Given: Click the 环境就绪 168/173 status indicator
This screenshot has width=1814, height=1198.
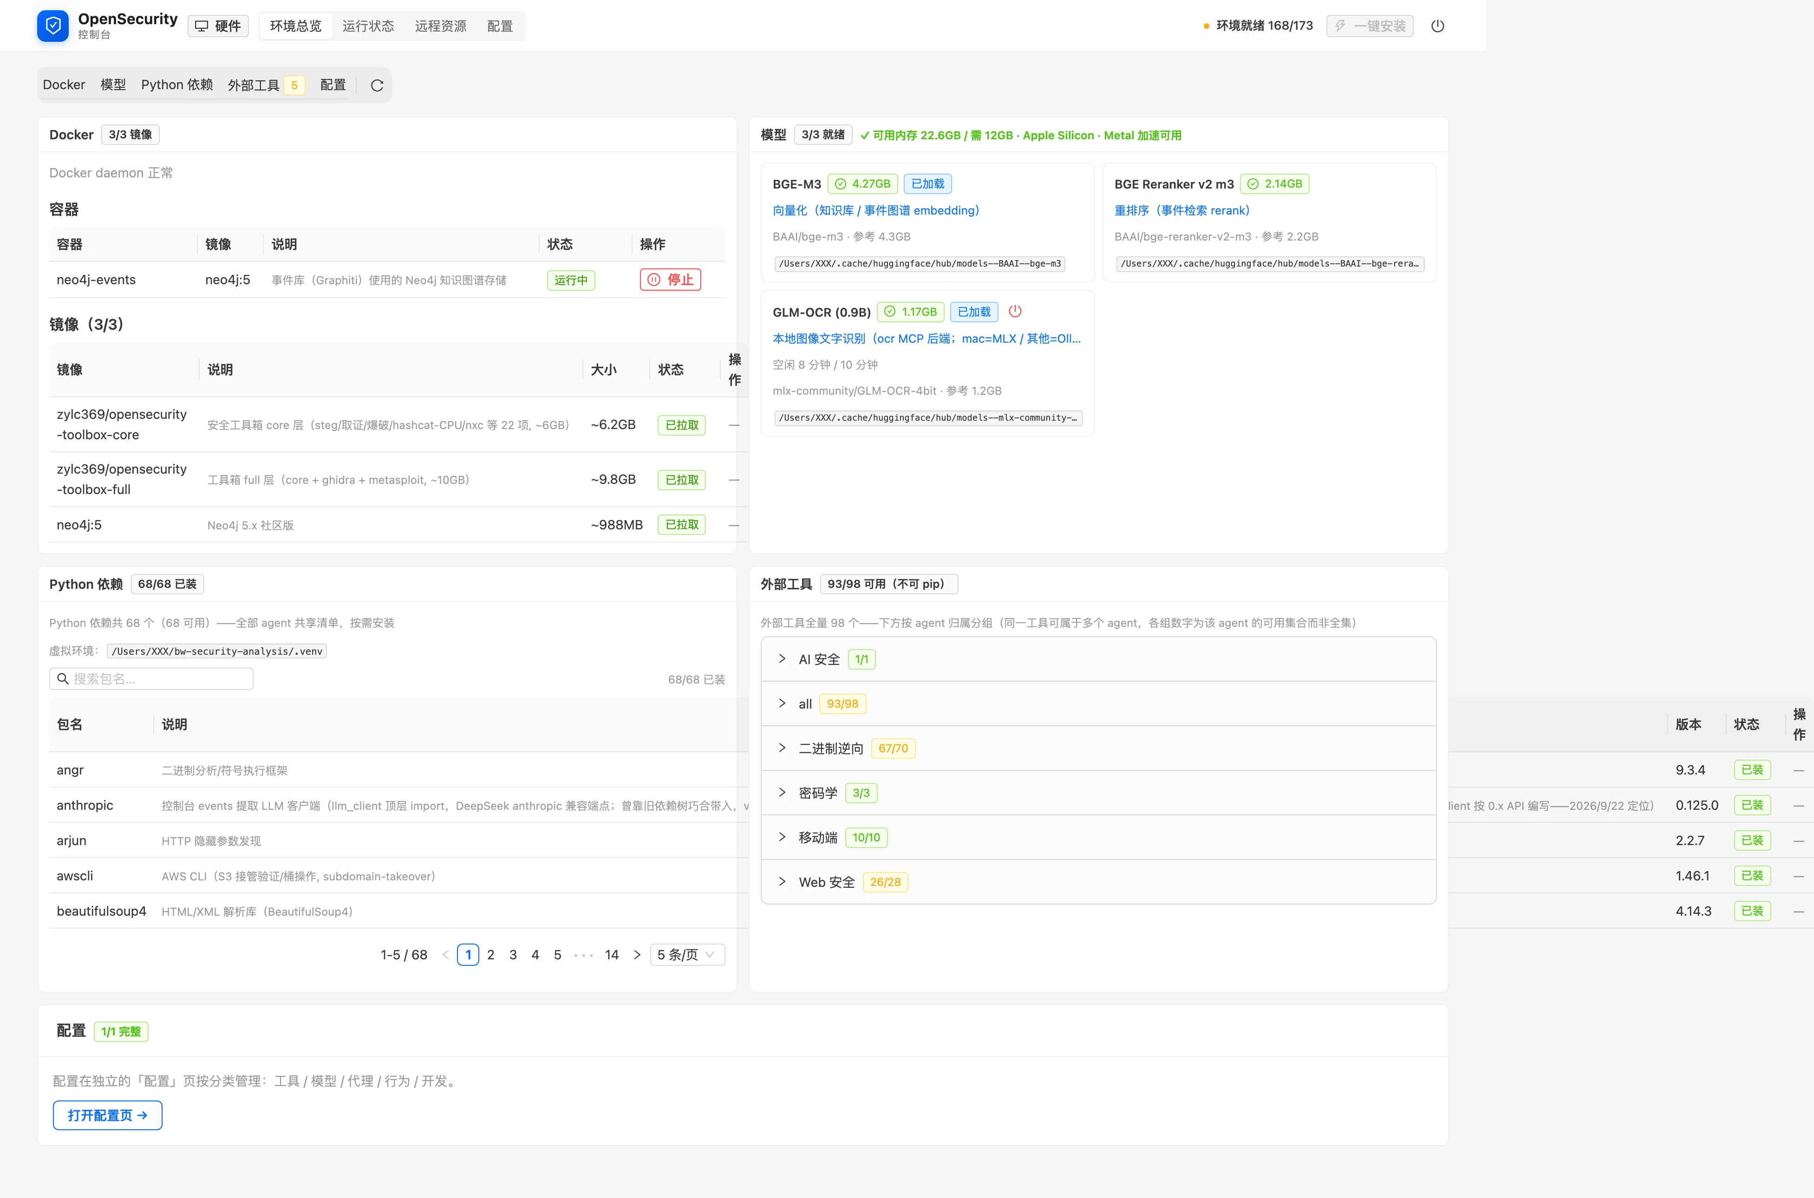Looking at the screenshot, I should point(1258,26).
